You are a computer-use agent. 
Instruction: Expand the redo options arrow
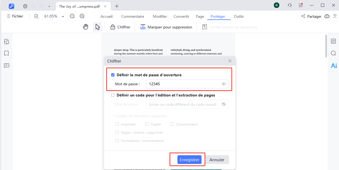tap(48, 6)
